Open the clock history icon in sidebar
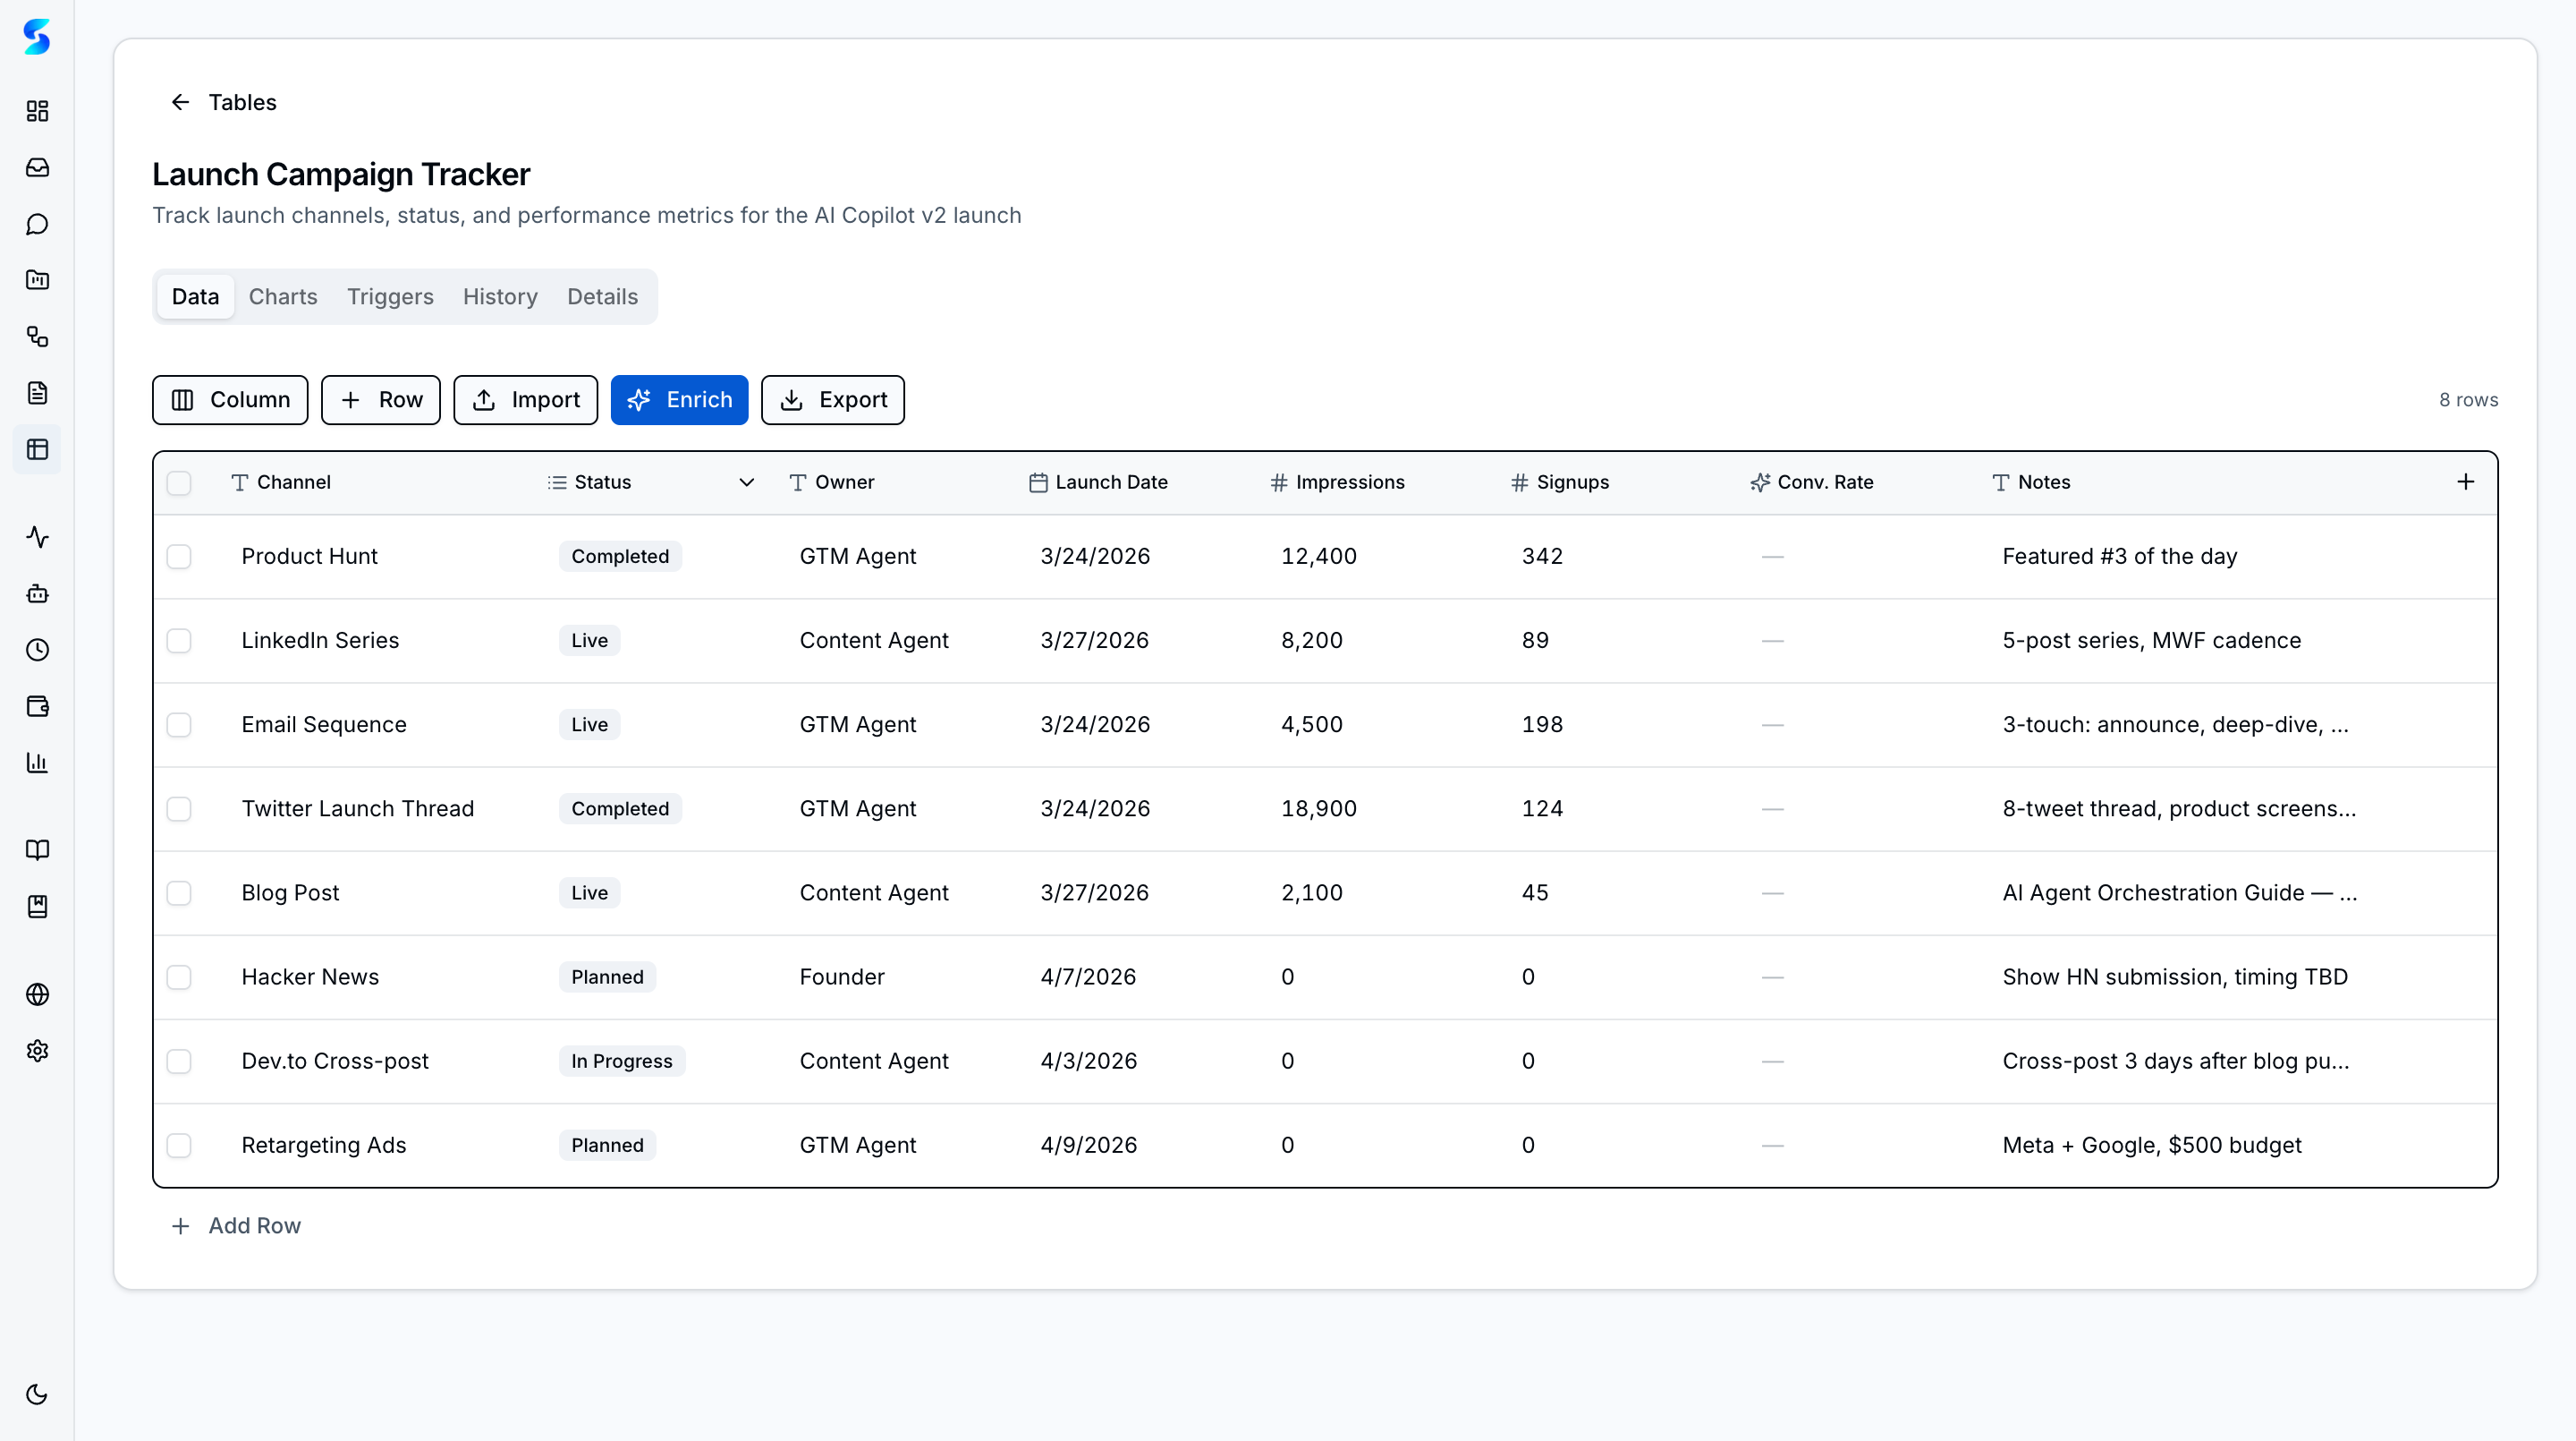This screenshot has width=2576, height=1441. tap(37, 650)
